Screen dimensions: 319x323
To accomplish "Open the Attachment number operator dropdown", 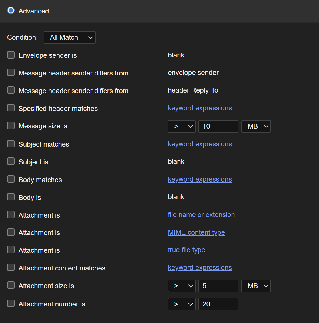I will click(x=181, y=304).
